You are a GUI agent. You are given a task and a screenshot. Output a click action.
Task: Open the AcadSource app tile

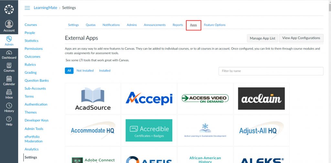(x=93, y=98)
